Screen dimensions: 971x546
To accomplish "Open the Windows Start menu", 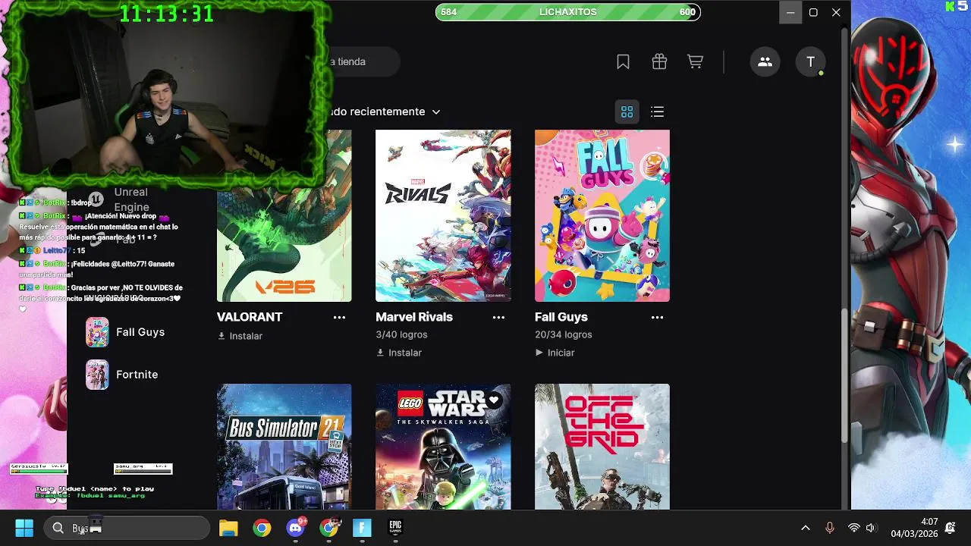I will point(24,528).
